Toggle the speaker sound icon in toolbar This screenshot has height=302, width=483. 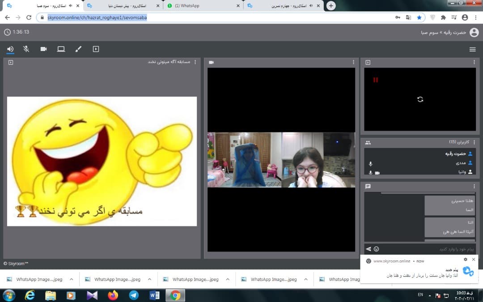(10, 49)
